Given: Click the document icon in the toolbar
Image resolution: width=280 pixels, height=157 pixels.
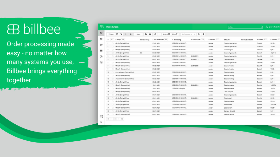Looking at the screenshot, I should (x=117, y=34).
